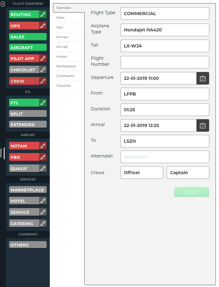Open the Aircrew tab

click(62, 37)
